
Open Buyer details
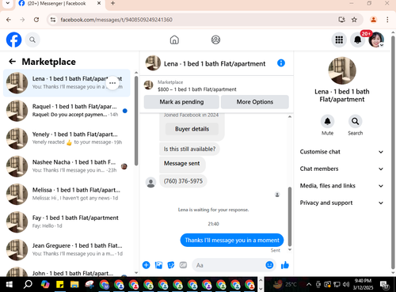[x=192, y=129]
